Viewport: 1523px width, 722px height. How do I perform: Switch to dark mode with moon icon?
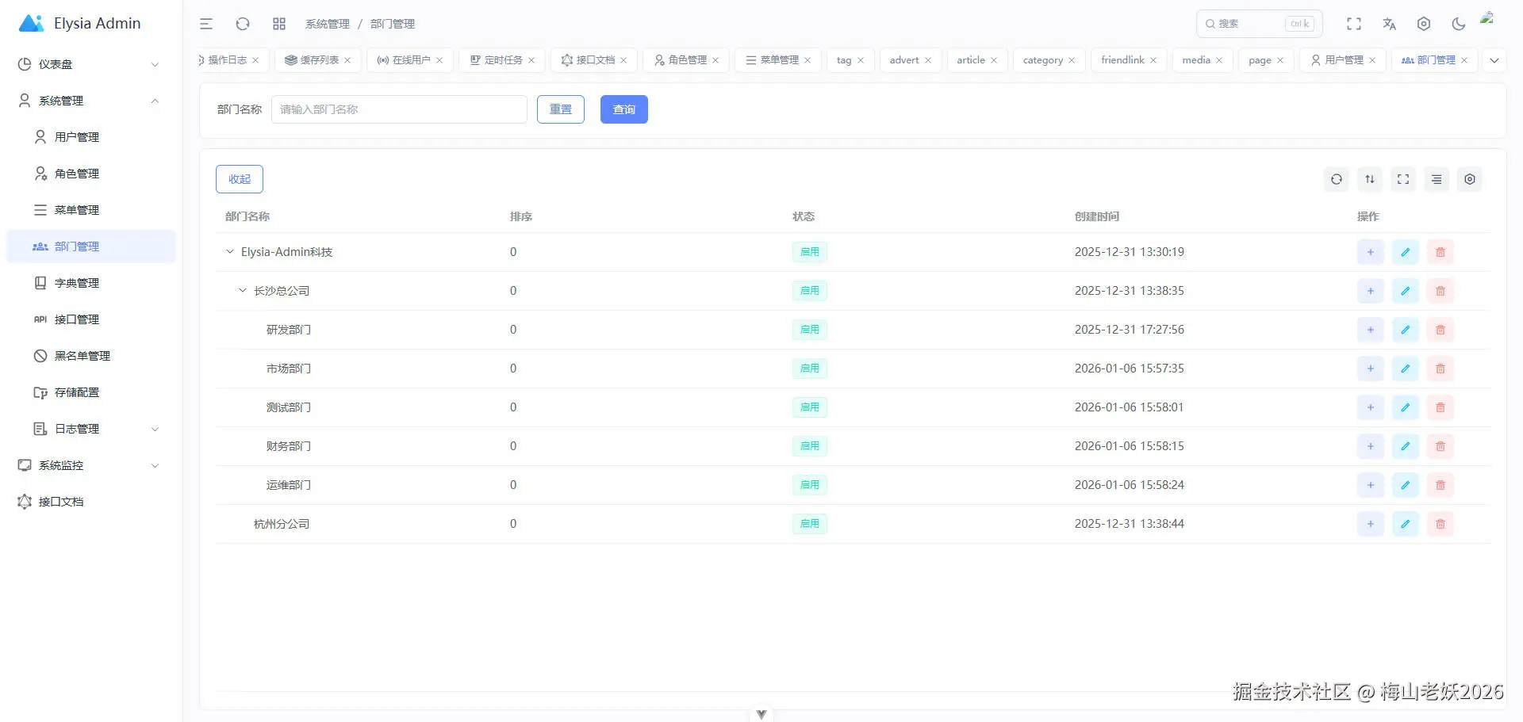[x=1459, y=24]
